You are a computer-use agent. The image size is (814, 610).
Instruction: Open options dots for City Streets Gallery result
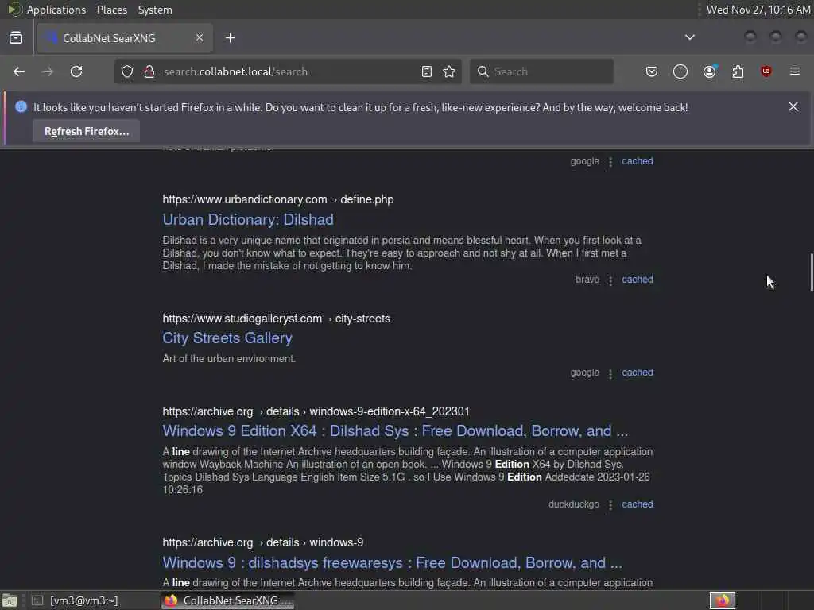pyautogui.click(x=610, y=373)
